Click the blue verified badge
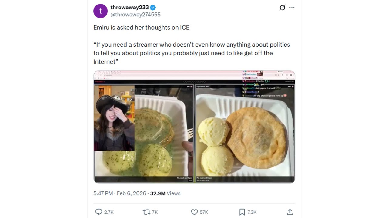Screen dimensions: 388x218 click(x=153, y=8)
